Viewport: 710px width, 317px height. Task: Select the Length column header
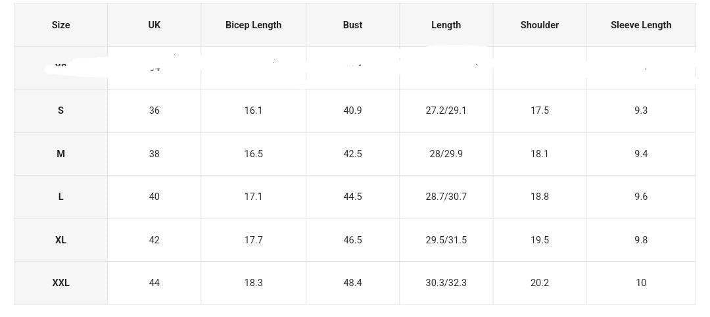coord(446,25)
